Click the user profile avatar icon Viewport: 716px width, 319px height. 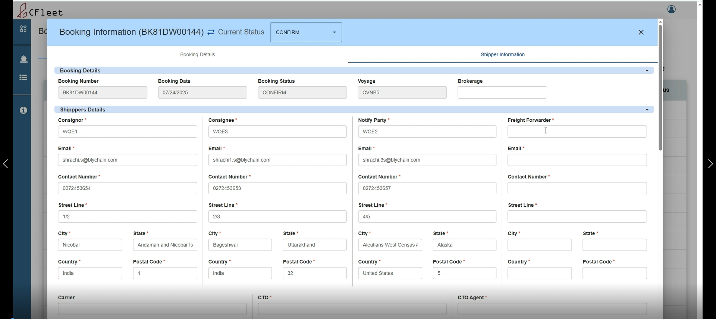click(671, 9)
